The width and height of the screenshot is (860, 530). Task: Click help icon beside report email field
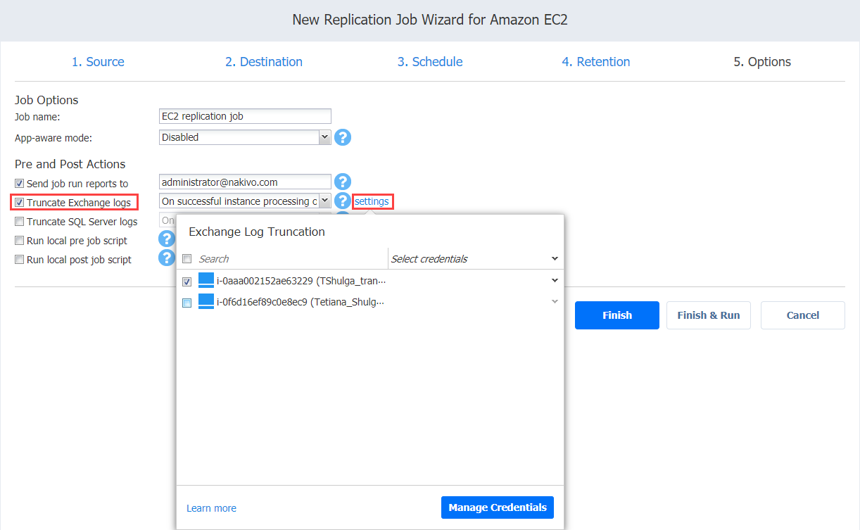coord(342,182)
